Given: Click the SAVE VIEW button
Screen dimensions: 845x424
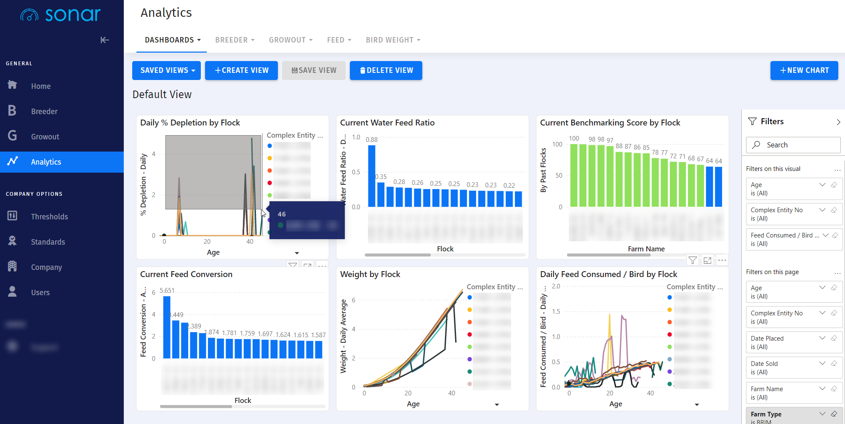Looking at the screenshot, I should click(x=314, y=70).
